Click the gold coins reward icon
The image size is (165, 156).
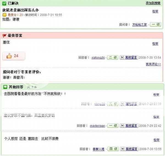click(x=4, y=15)
